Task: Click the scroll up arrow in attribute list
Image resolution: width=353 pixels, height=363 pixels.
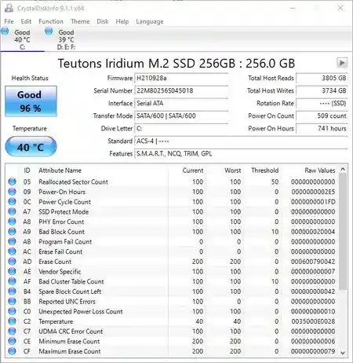Action: pos(343,170)
